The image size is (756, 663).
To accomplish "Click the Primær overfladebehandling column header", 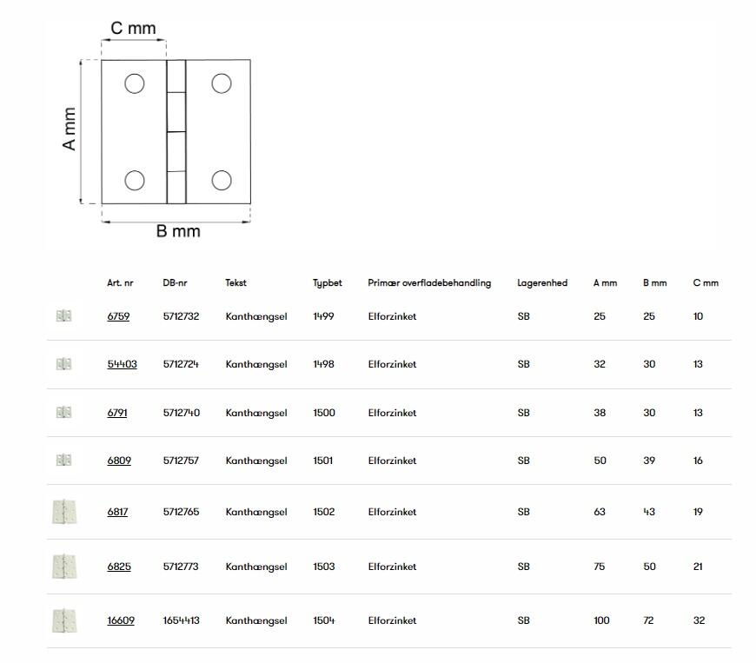I will 429,282.
